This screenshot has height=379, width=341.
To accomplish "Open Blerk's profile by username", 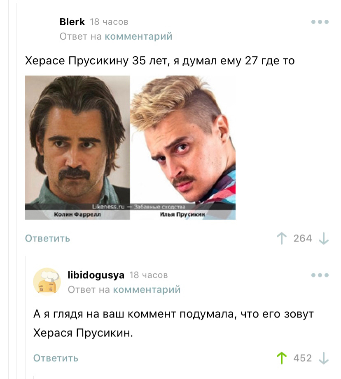I will pos(72,22).
